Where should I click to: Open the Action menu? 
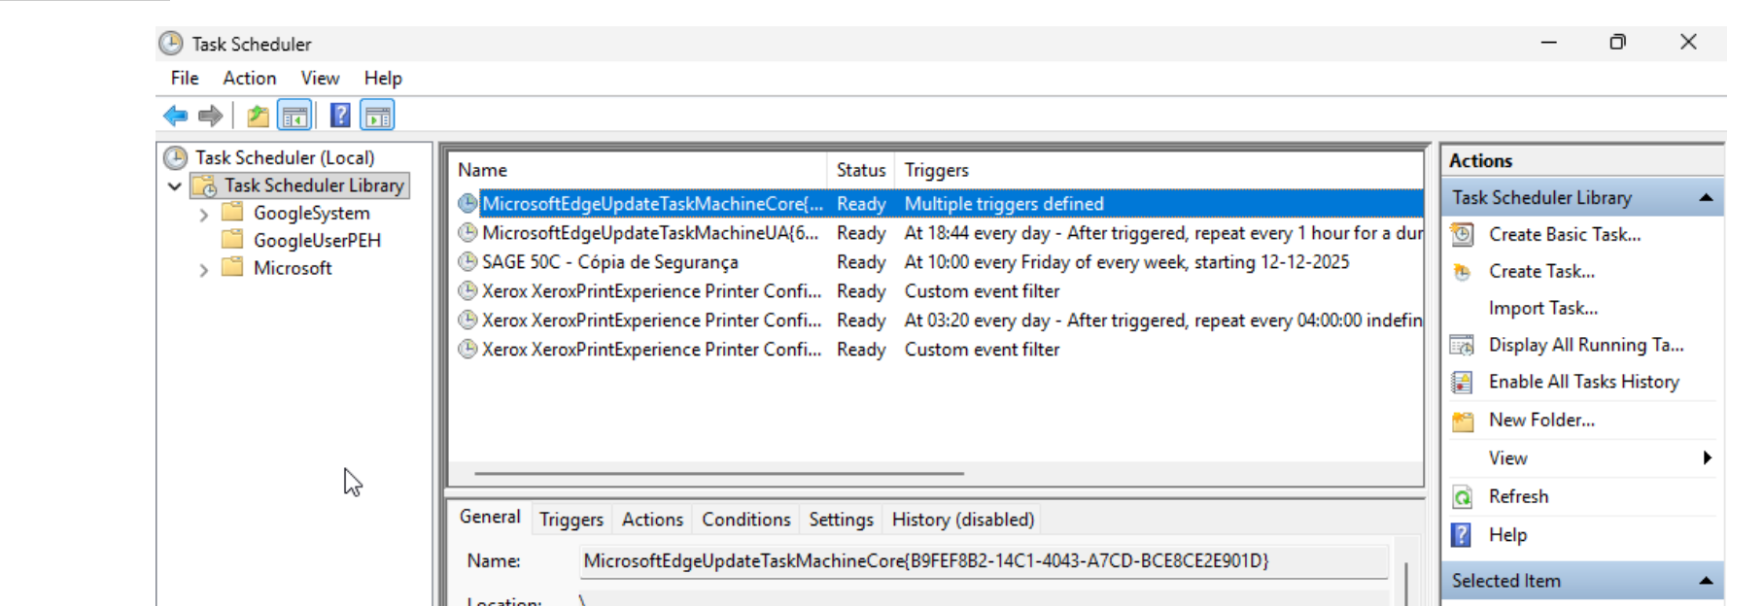coord(249,79)
